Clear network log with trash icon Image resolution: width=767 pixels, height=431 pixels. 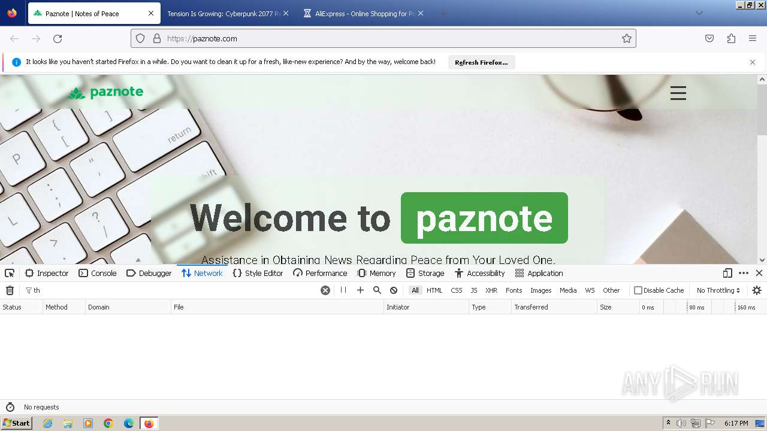point(10,290)
